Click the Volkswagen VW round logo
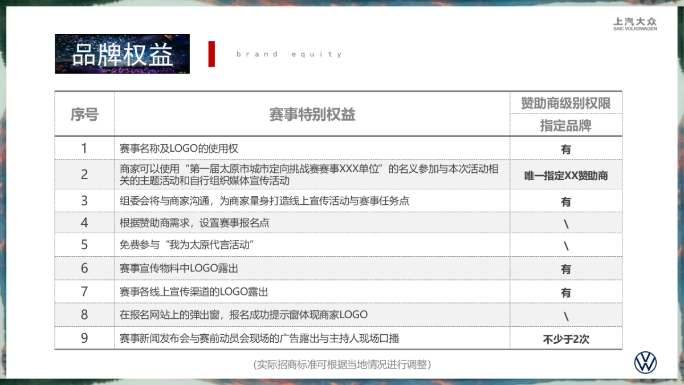 tap(645, 363)
